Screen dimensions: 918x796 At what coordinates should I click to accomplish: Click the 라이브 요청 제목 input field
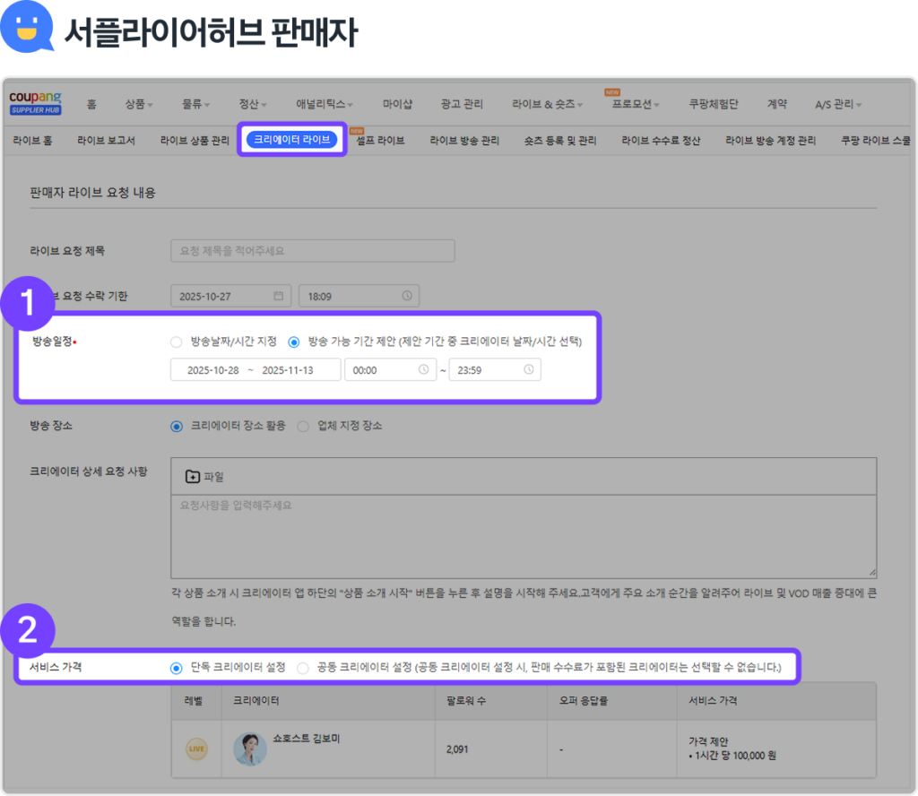click(312, 251)
